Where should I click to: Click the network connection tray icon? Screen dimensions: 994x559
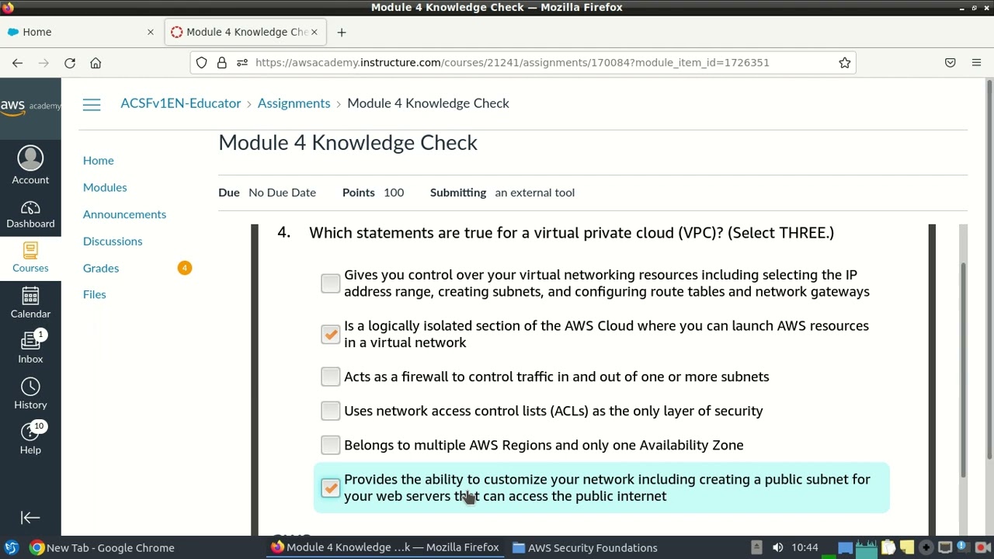pos(945,547)
